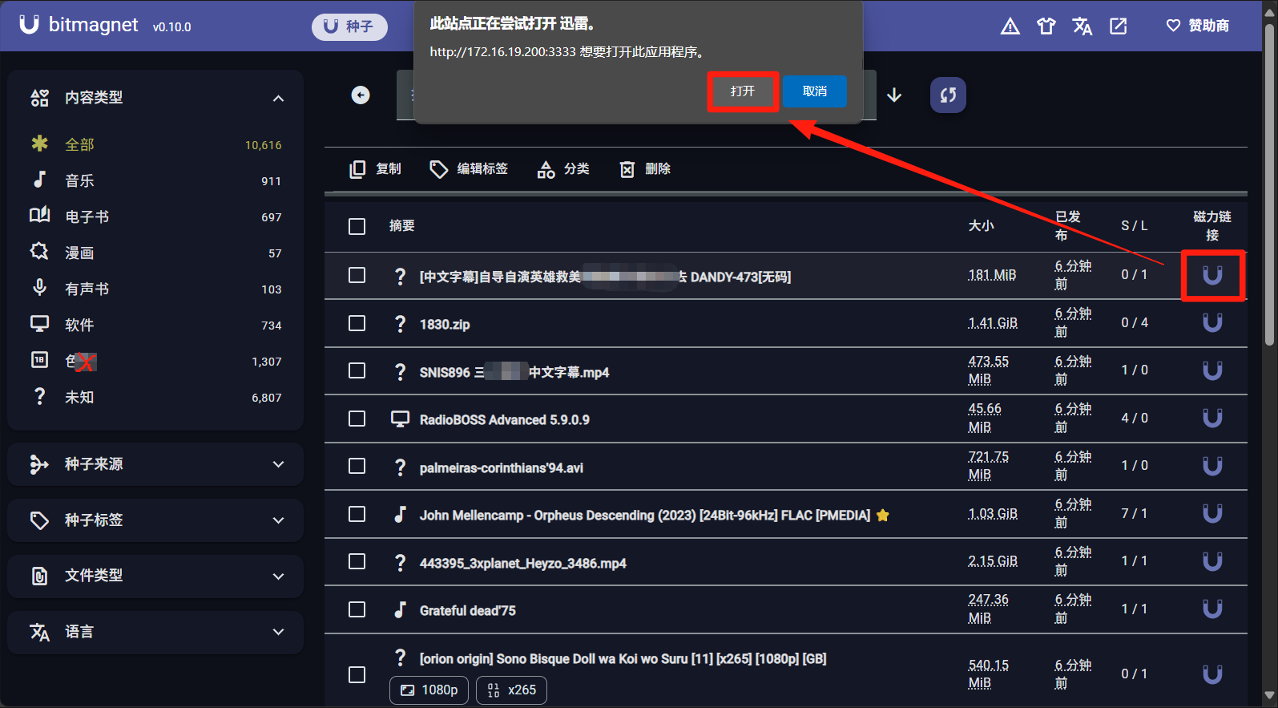
Task: Tick the checkbox for 1830.zip row
Action: pos(357,323)
